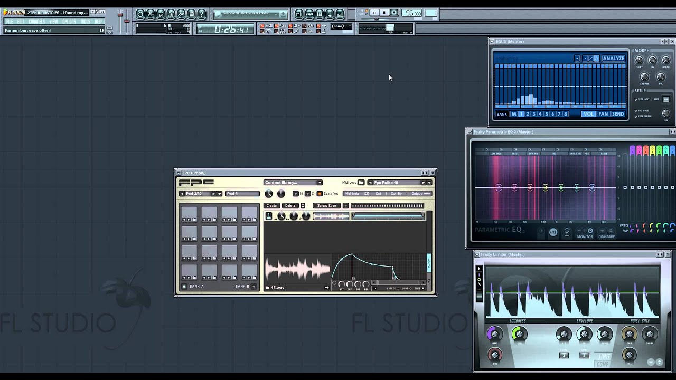This screenshot has height=380, width=676.
Task: Click band 4 handle in Parametric EQ
Action: [x=546, y=187]
